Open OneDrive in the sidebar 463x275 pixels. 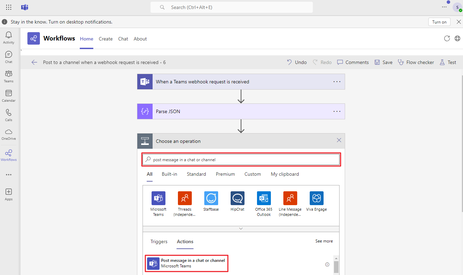tap(9, 134)
